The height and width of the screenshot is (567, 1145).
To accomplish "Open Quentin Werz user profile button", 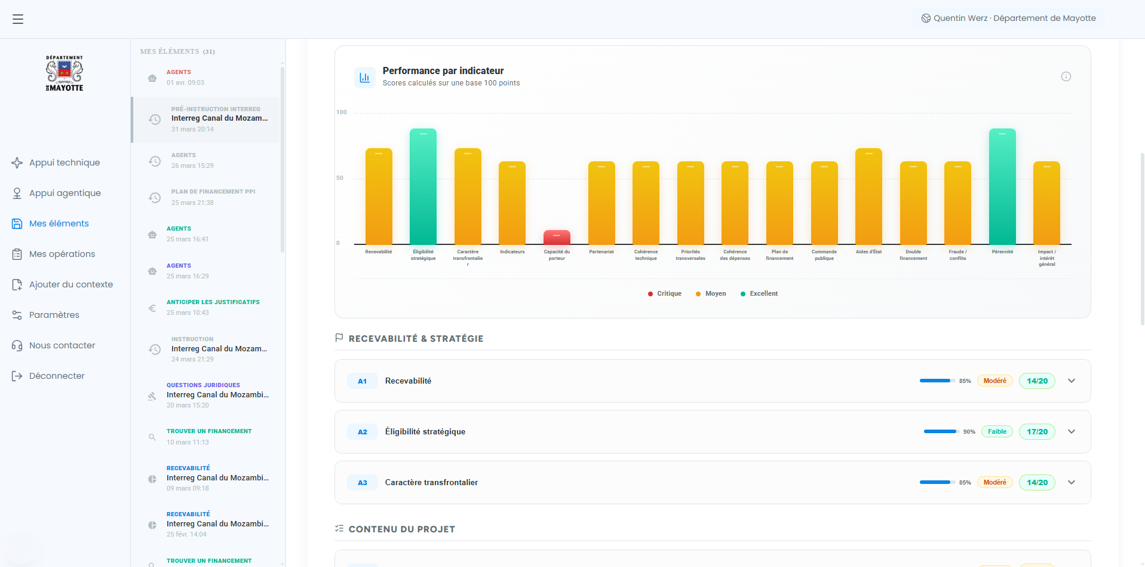I will click(x=1008, y=19).
